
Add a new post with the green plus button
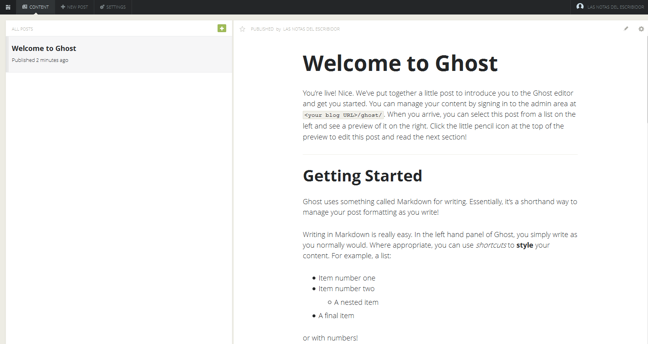[222, 28]
